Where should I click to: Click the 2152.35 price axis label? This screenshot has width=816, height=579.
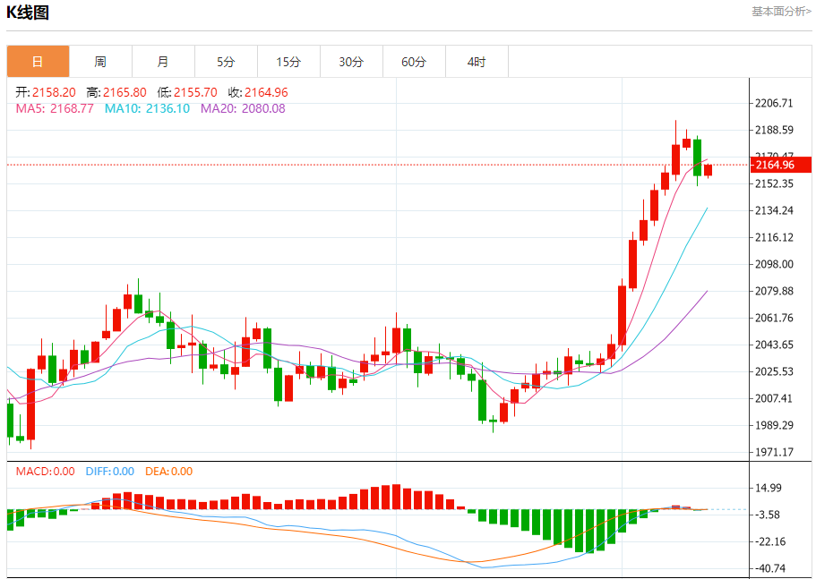coord(775,183)
